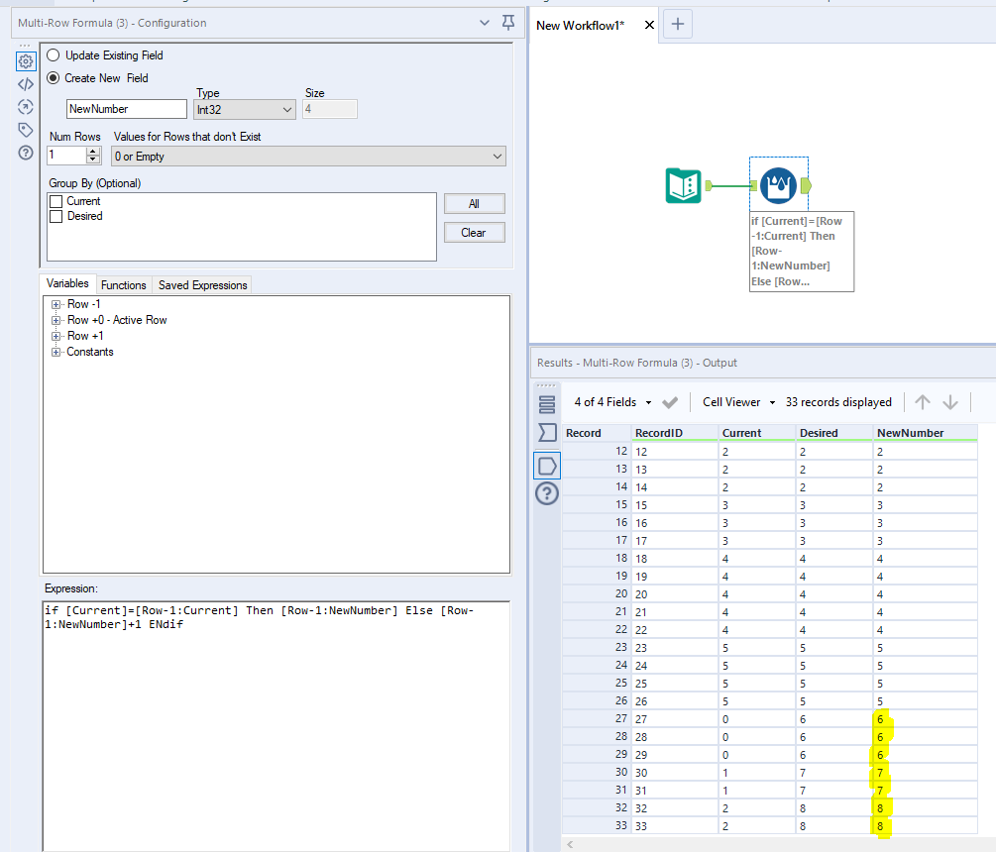Check the Desired field in Group By

[x=55, y=215]
